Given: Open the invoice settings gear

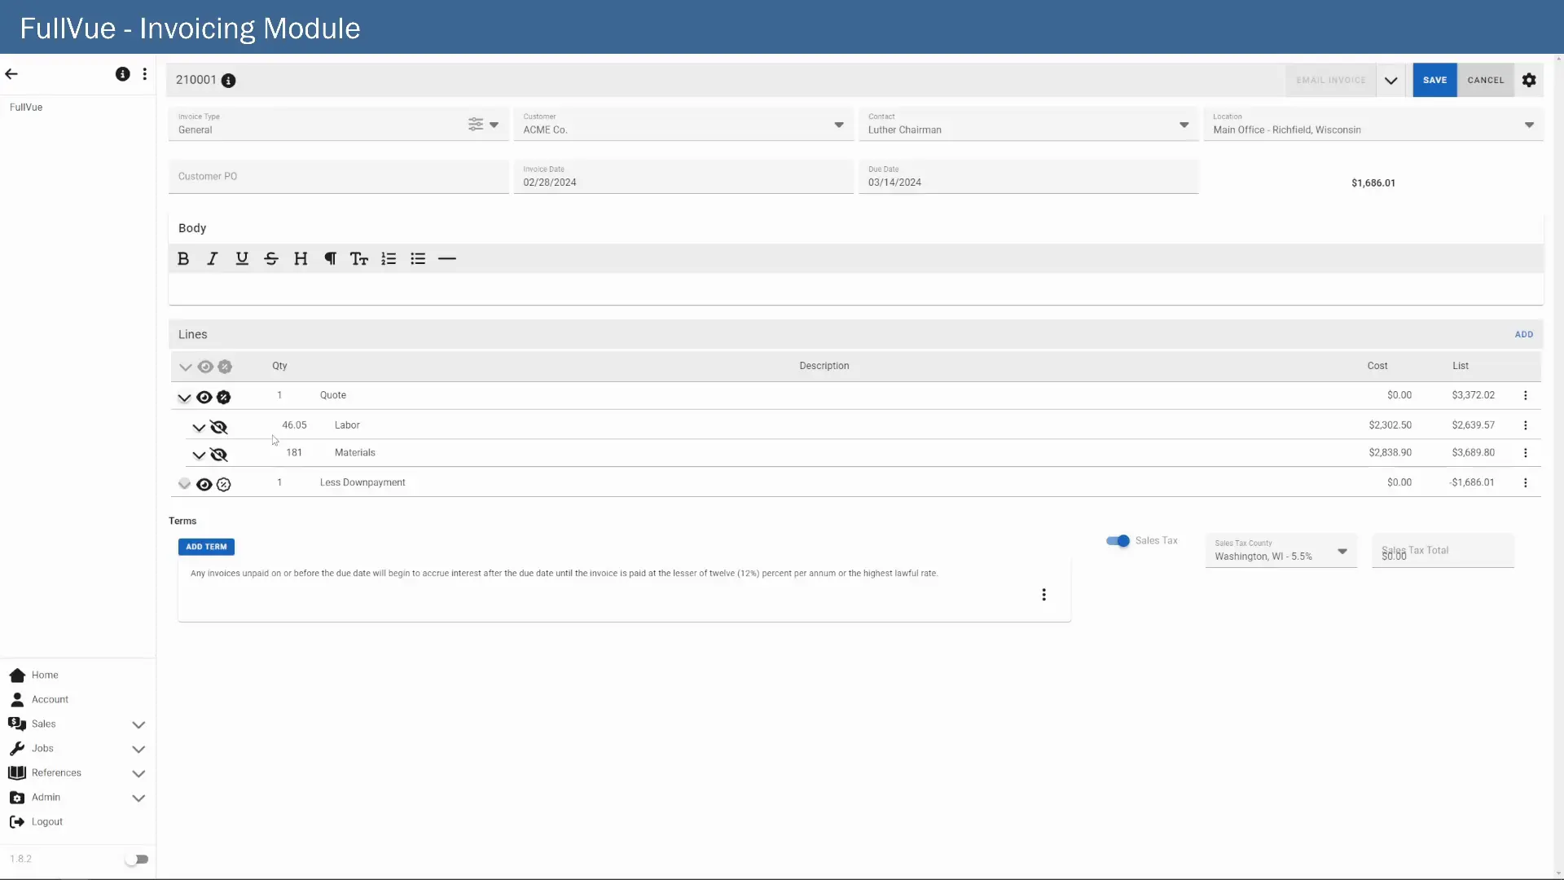Looking at the screenshot, I should click(1529, 81).
